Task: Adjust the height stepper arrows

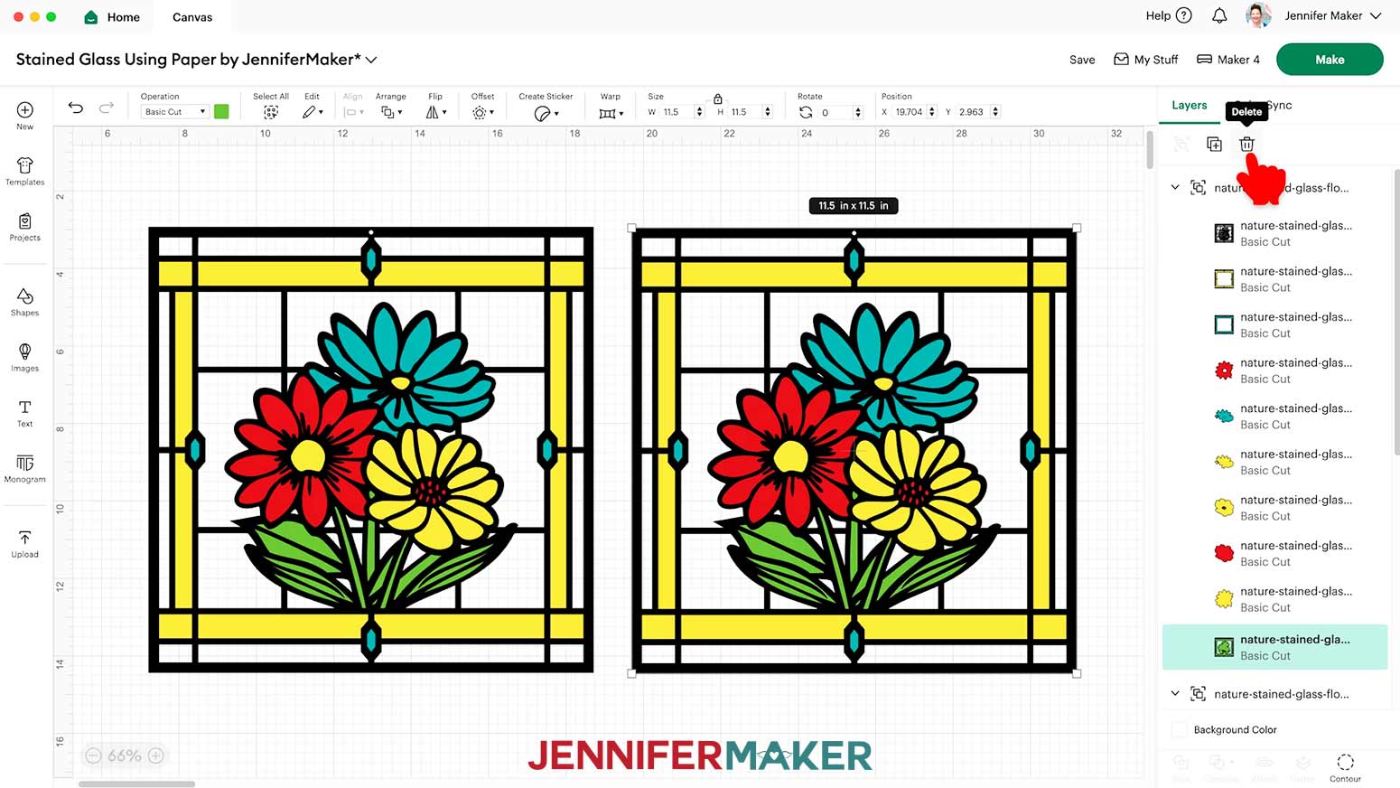Action: [x=768, y=112]
